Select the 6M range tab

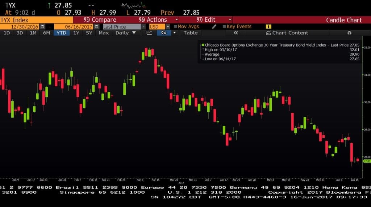[46, 33]
